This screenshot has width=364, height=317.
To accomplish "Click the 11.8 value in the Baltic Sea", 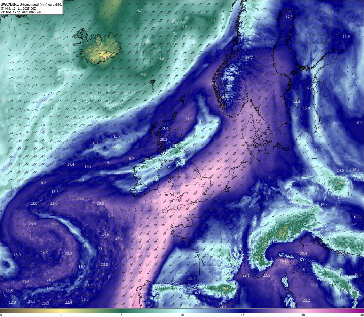I will 295,118.
